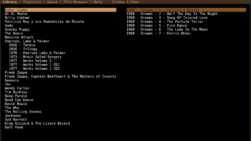Open the Queue tab

coord(52,2)
